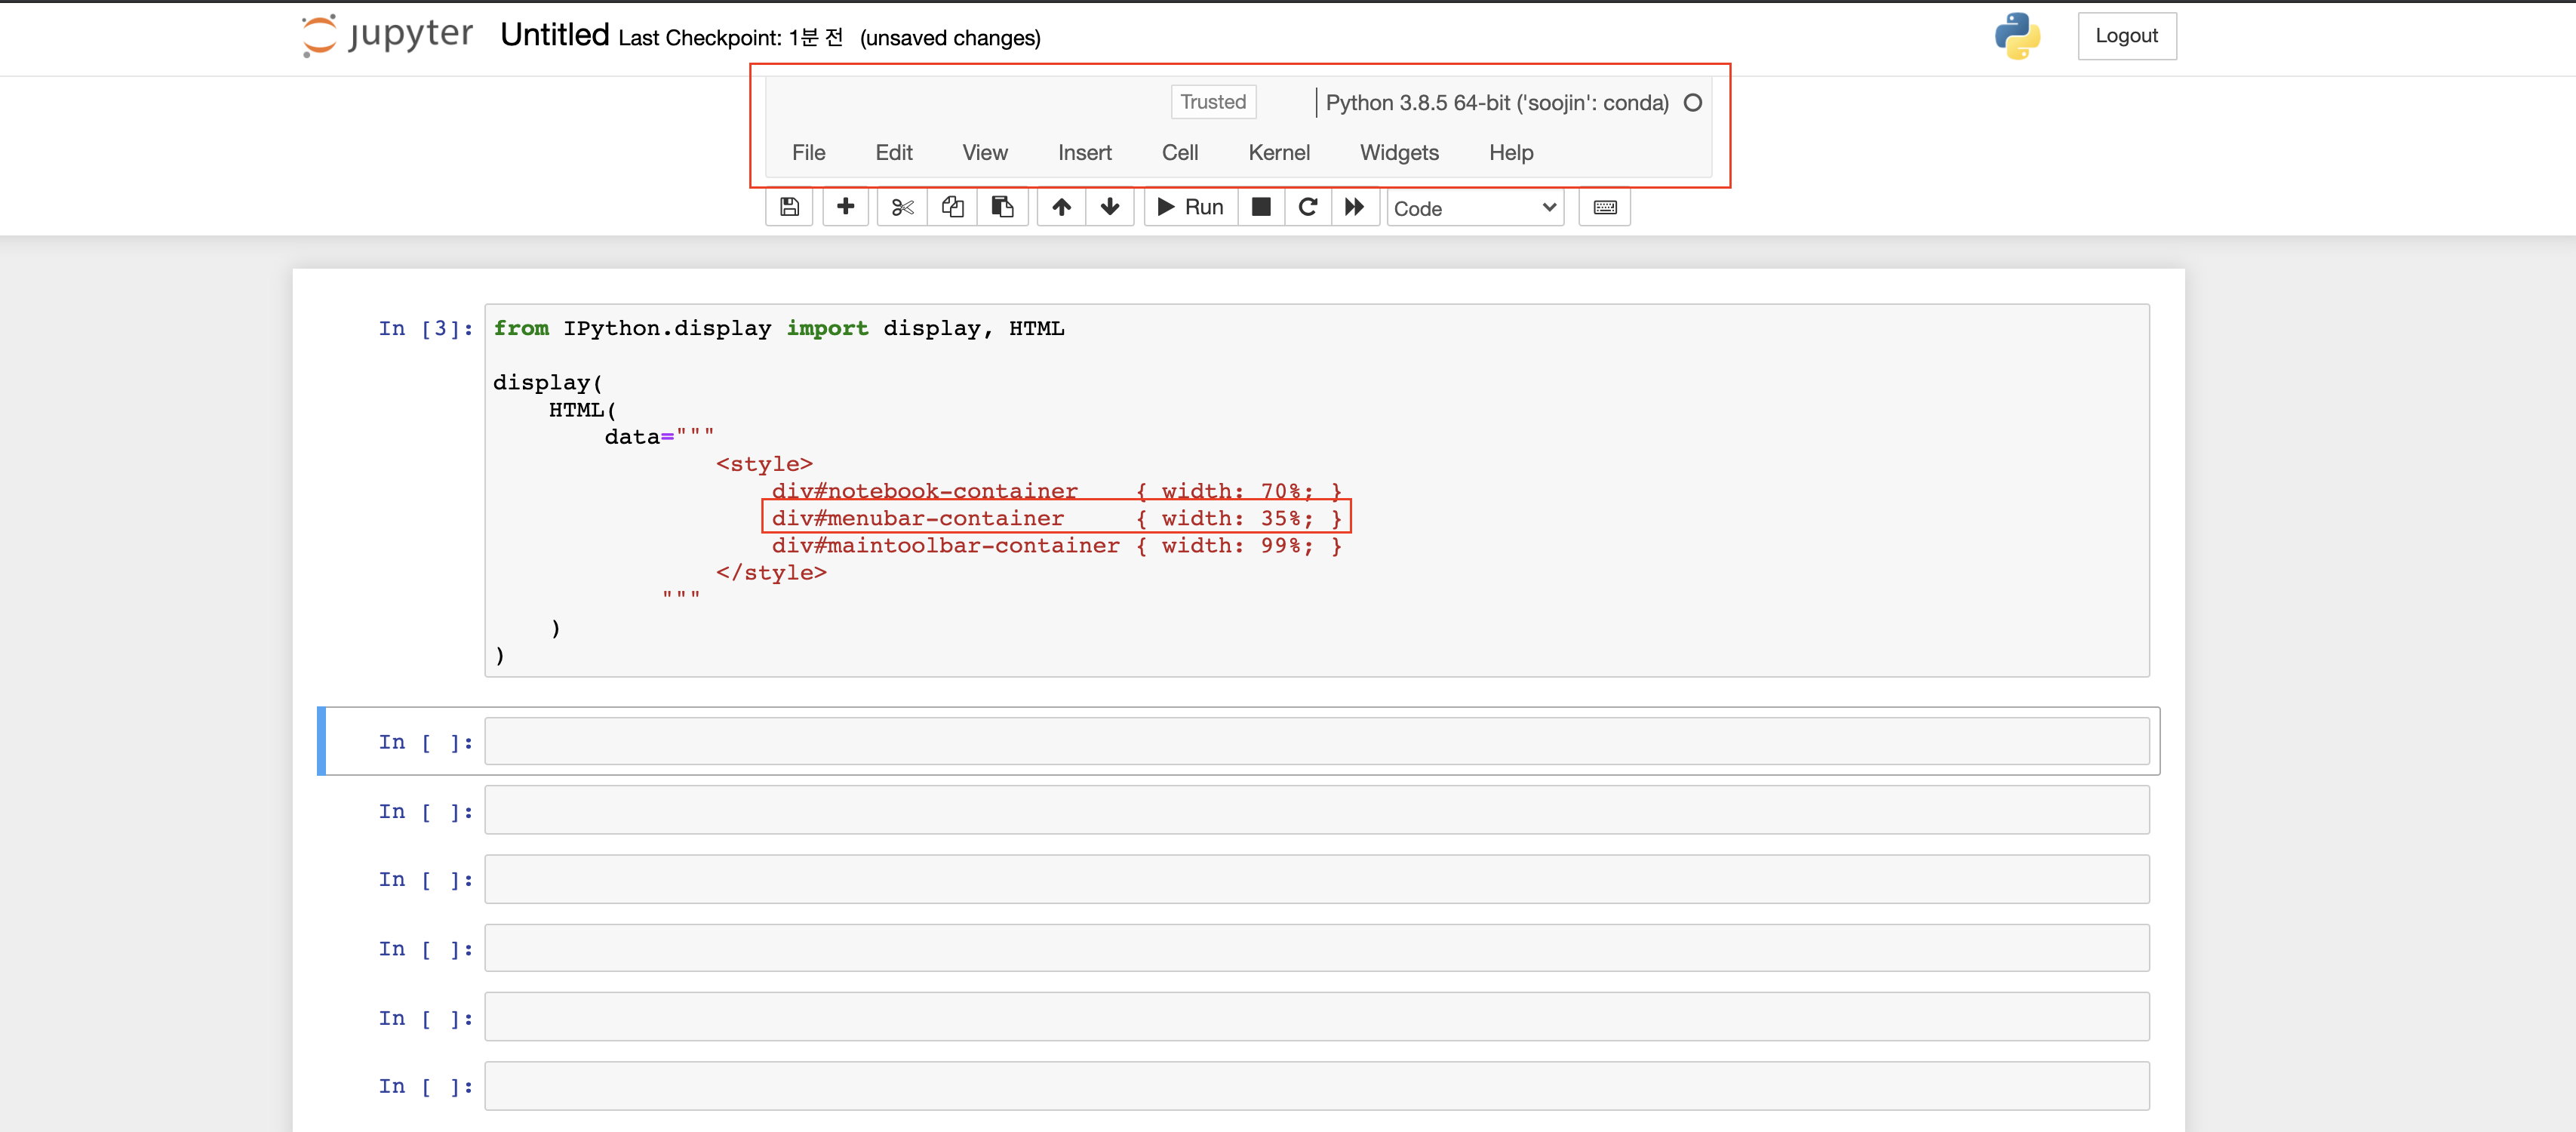Toggle the Trusted notebook indicator
This screenshot has width=2576, height=1132.
point(1212,102)
